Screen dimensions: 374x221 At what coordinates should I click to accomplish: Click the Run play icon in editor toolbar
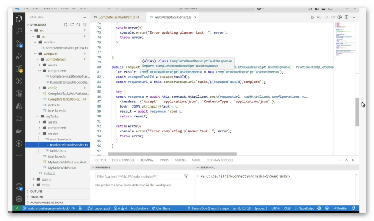pos(312,17)
